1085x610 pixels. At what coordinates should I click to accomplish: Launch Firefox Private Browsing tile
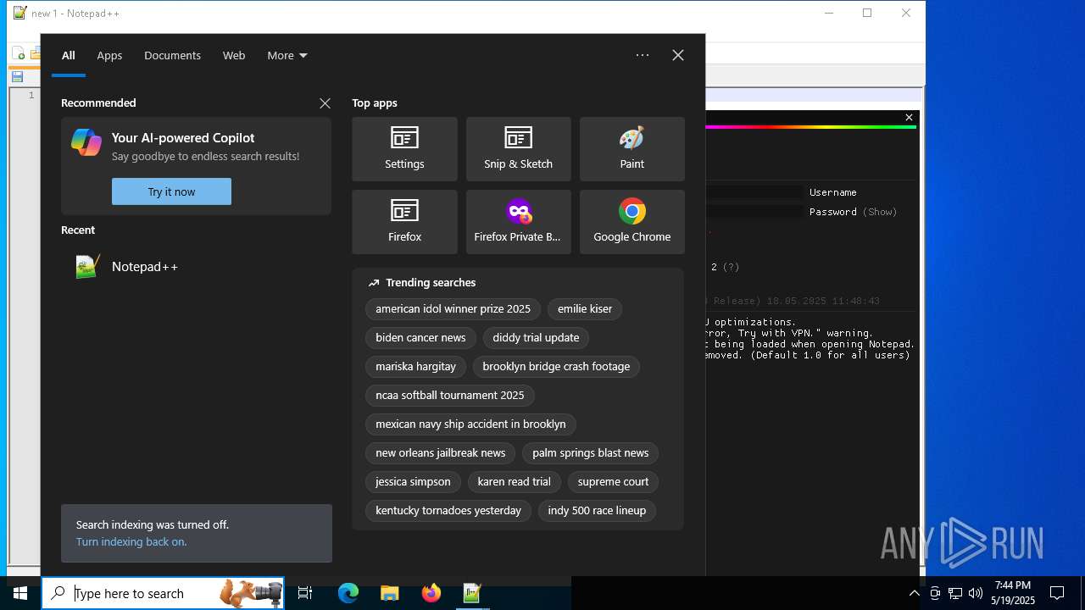[518, 222]
